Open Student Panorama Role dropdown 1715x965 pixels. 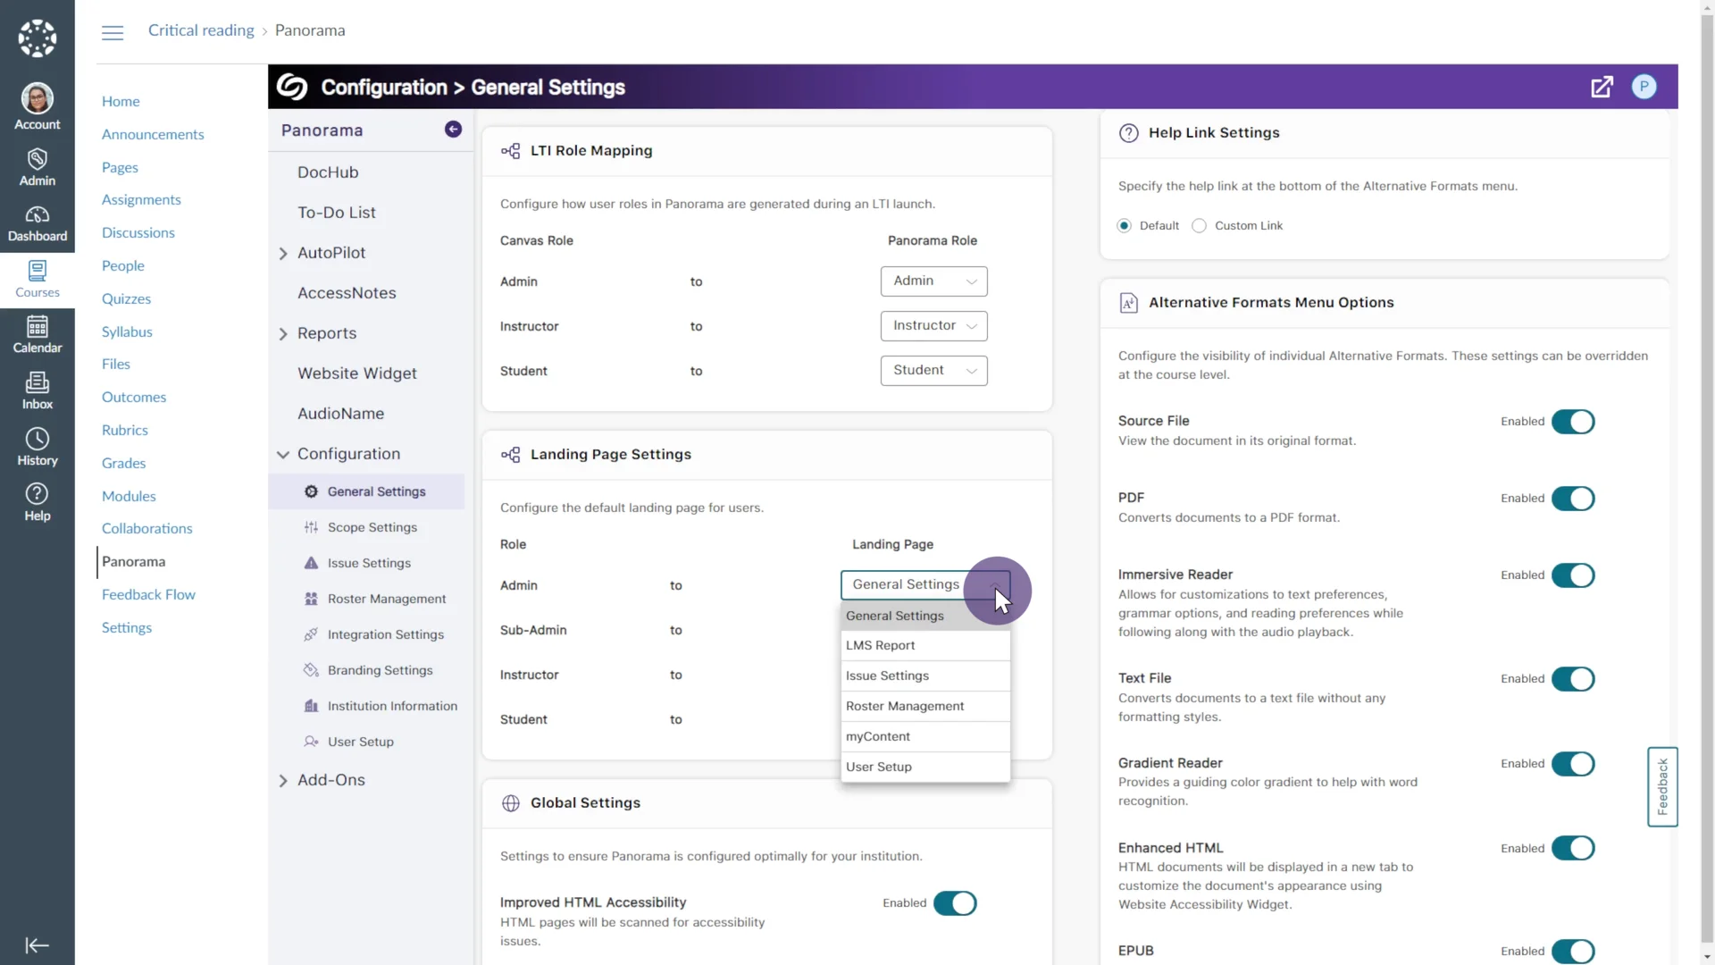click(x=933, y=371)
